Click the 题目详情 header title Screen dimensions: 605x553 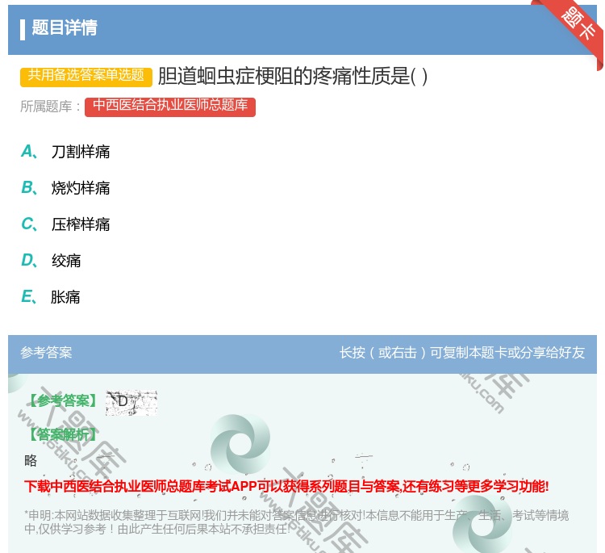(65, 27)
